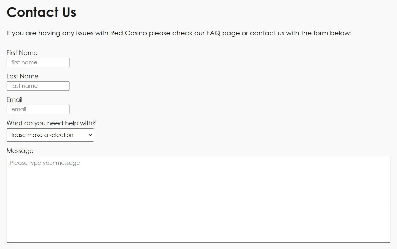Click the introductory paragraph text
The height and width of the screenshot is (249, 397).
(x=179, y=33)
